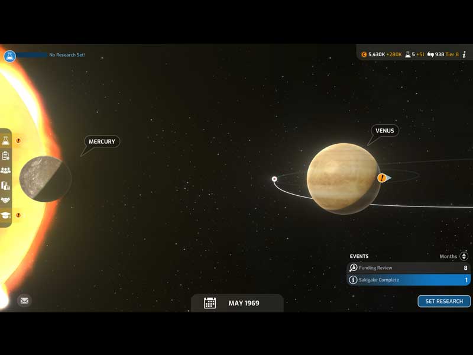Viewport: 473px width, 355px height.
Task: Click the No Research Set progress bar
Action: [x=32, y=55]
